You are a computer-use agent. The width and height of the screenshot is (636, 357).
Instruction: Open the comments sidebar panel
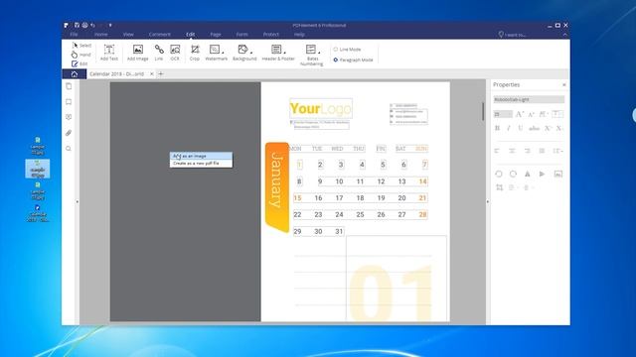coord(69,117)
